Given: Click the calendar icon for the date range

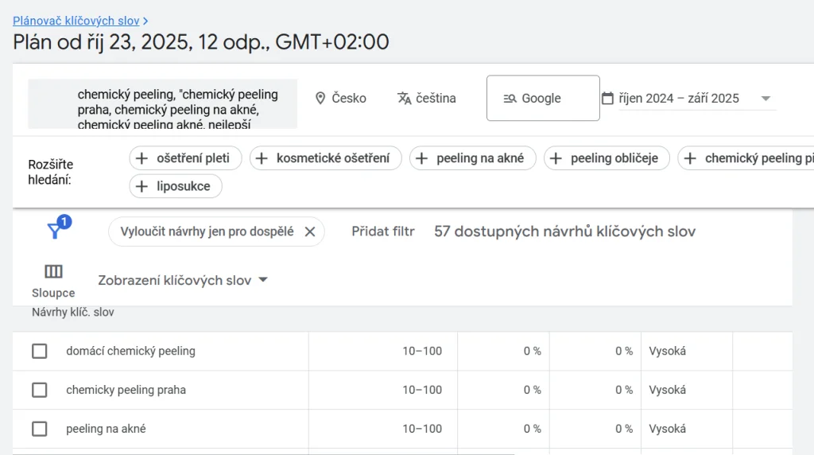Looking at the screenshot, I should tap(607, 98).
